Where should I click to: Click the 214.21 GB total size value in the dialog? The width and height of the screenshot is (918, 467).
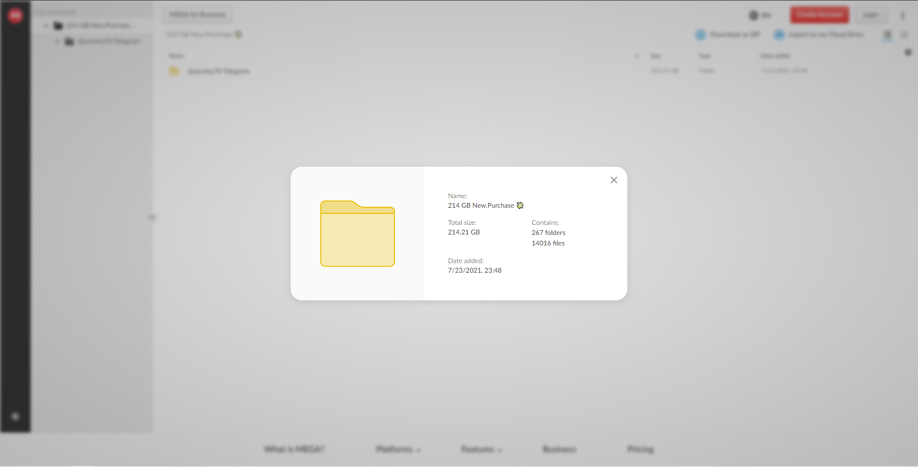(464, 232)
